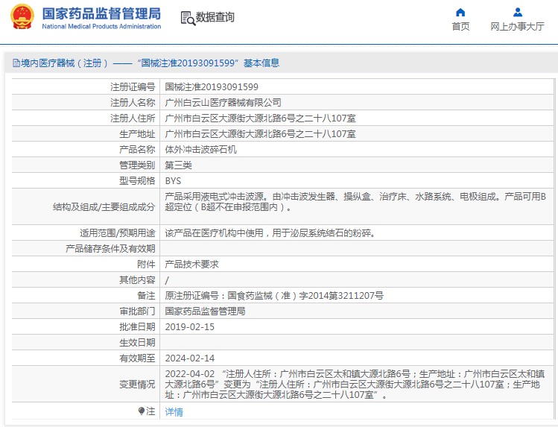Click product name 体外冲击波碎石机
The height and width of the screenshot is (427, 558).
[200, 150]
